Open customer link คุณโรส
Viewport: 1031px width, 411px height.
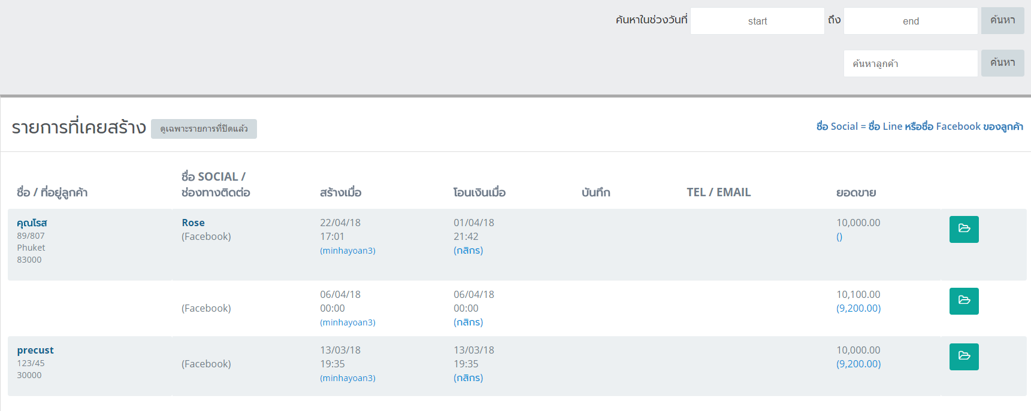[x=32, y=223]
